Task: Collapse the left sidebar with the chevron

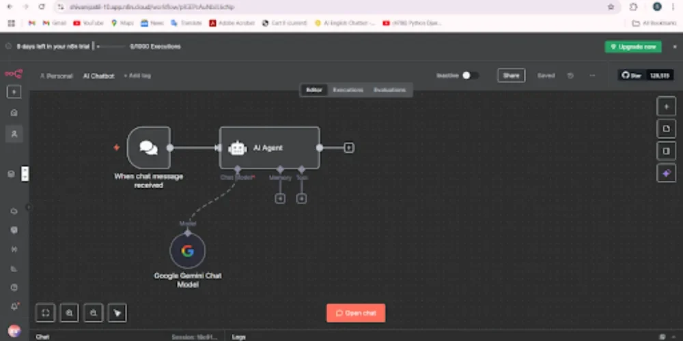Action: 28,207
